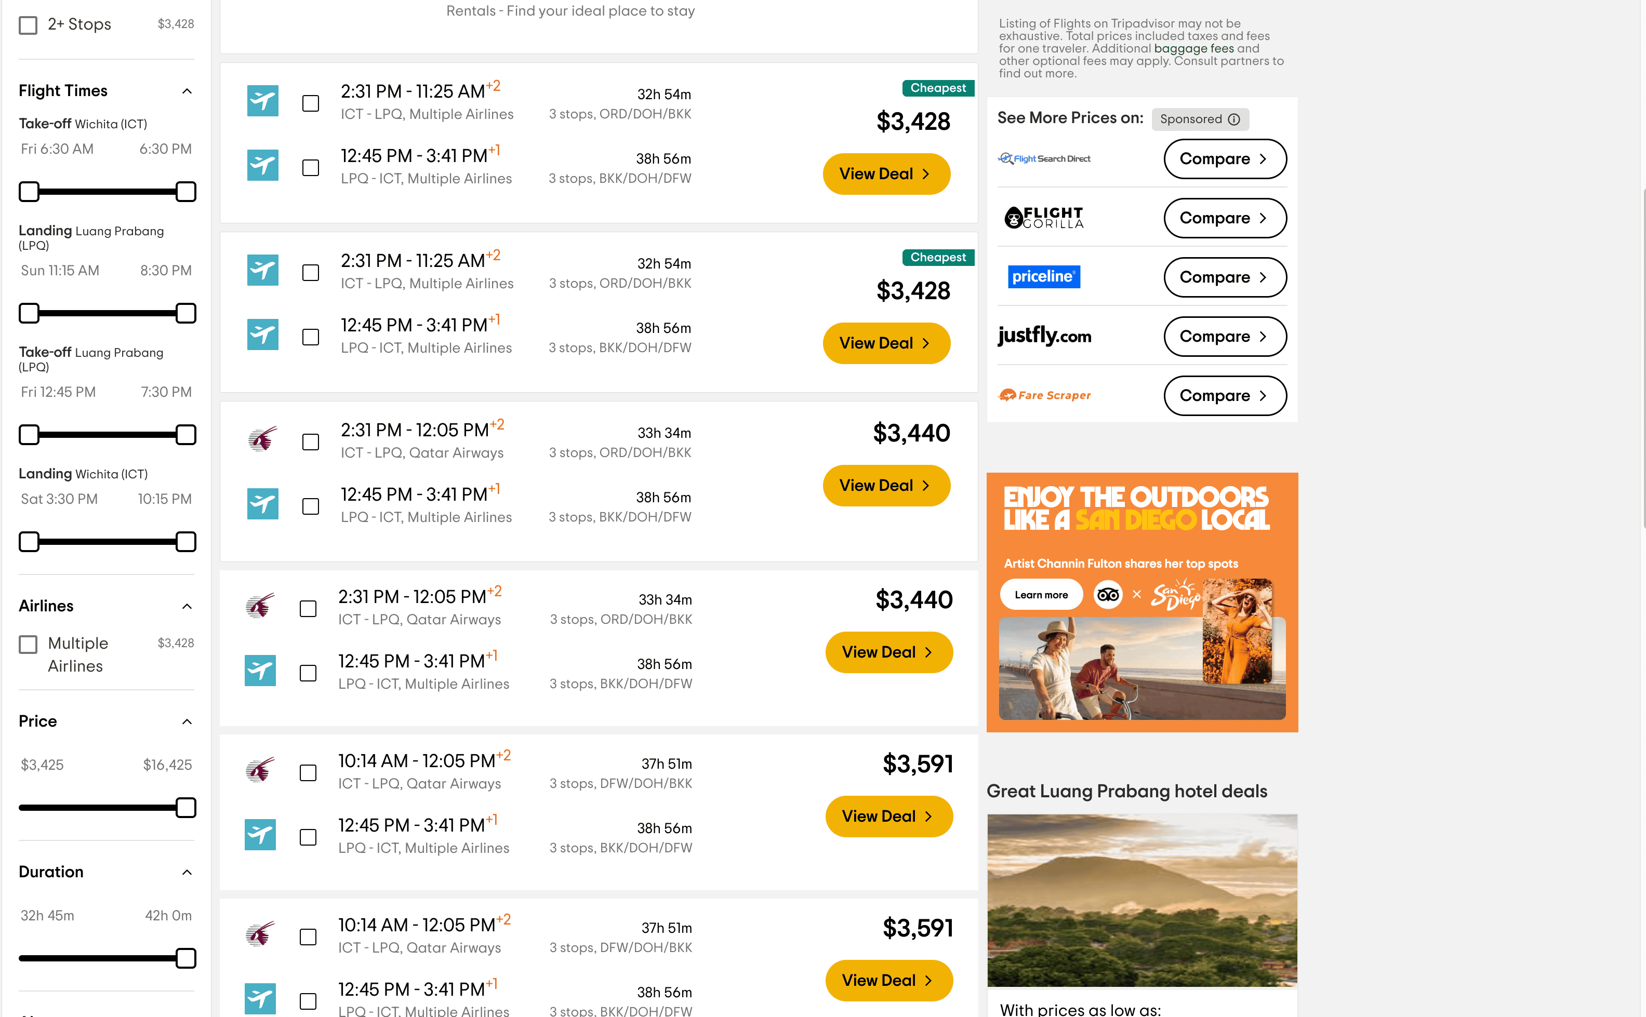1646x1017 pixels.
Task: Open the baggage fees link
Action: 1193,48
